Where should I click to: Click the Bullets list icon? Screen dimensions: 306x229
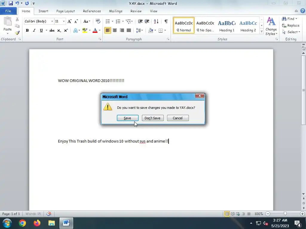[108, 21]
